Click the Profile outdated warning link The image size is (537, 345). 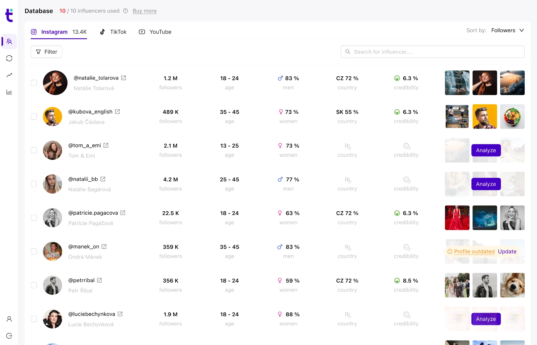point(474,252)
